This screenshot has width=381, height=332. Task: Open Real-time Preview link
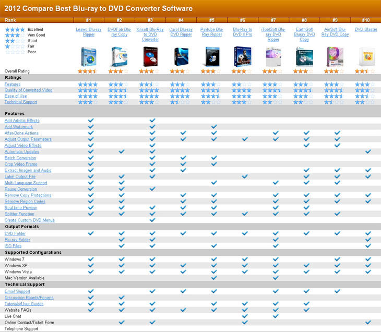click(x=21, y=208)
